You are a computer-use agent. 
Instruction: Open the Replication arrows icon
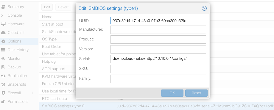coord(3,76)
